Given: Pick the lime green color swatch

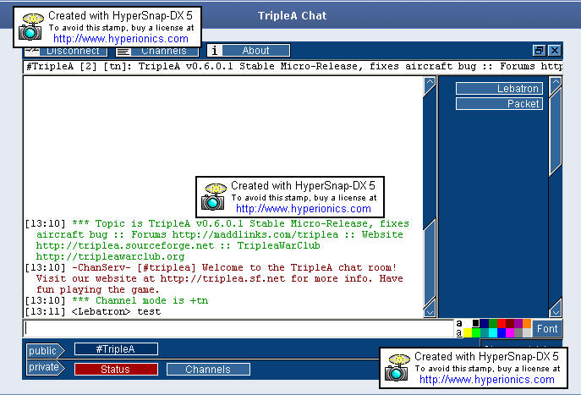Looking at the screenshot, I should [476, 332].
